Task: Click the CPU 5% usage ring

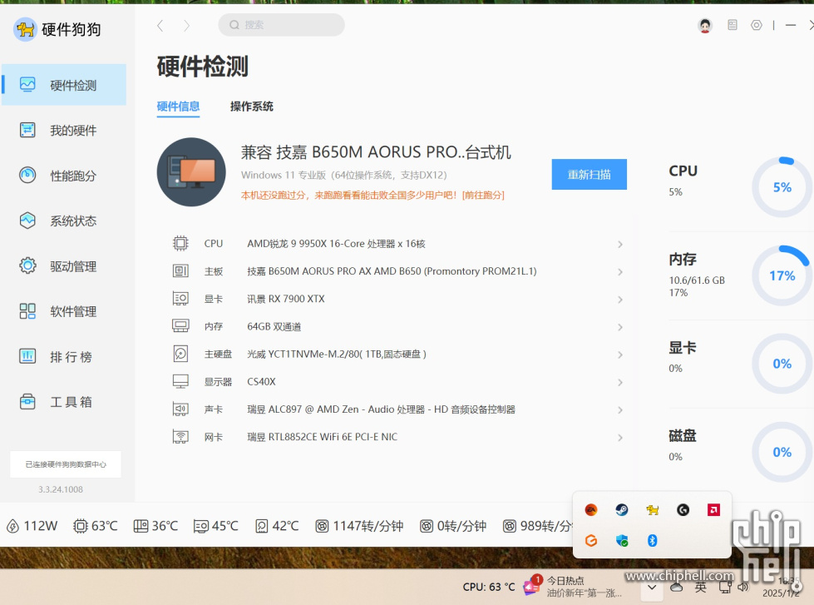Action: click(782, 187)
